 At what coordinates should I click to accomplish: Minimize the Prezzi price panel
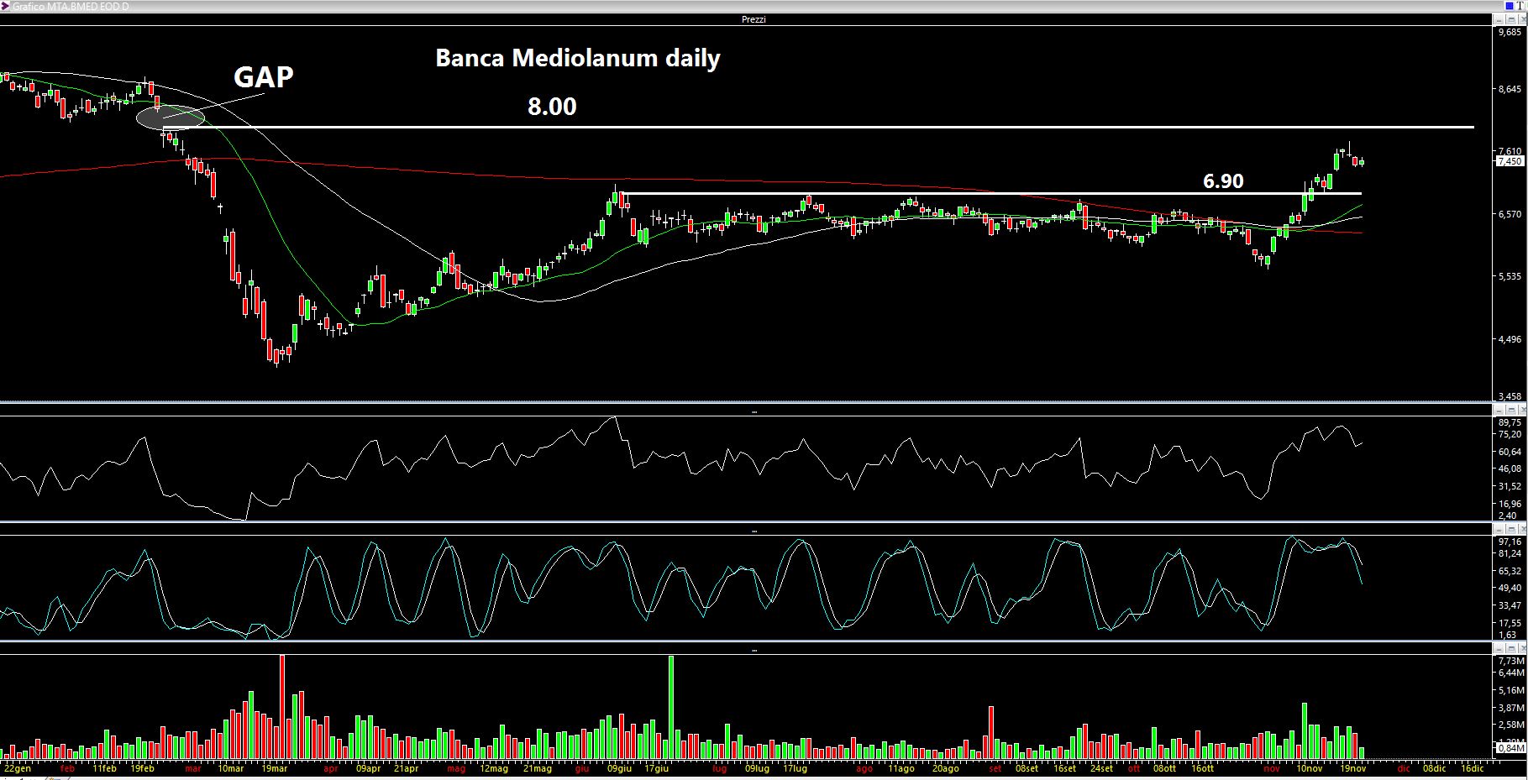point(1499,19)
